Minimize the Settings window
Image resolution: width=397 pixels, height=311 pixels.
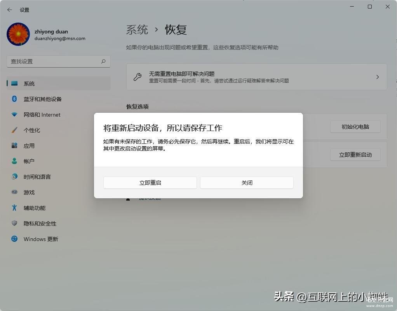click(352, 7)
